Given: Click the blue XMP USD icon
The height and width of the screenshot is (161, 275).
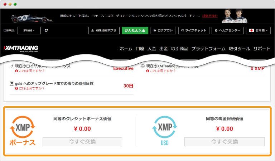Looking at the screenshot, I should (164, 131).
